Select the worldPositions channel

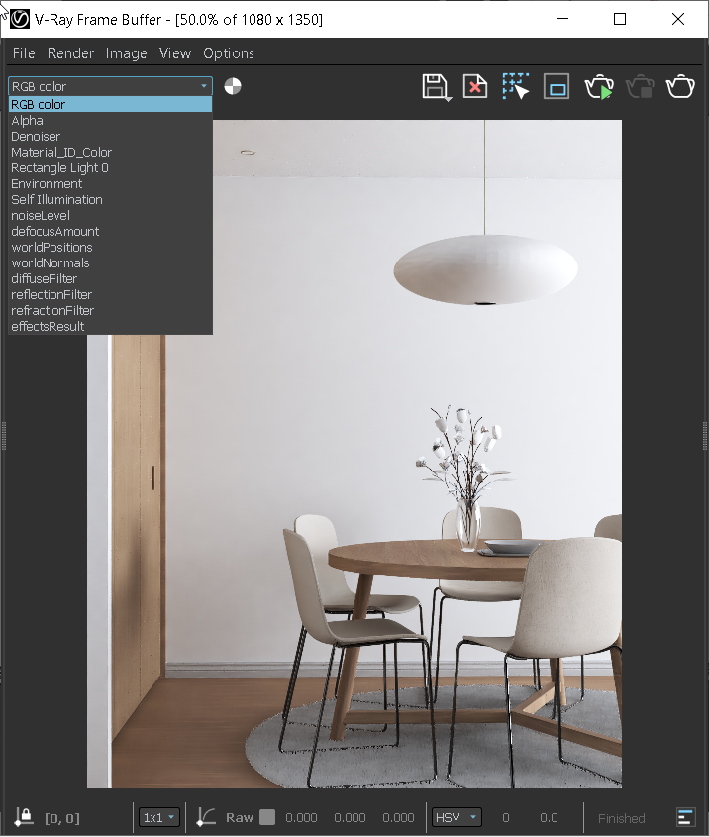[x=111, y=248]
